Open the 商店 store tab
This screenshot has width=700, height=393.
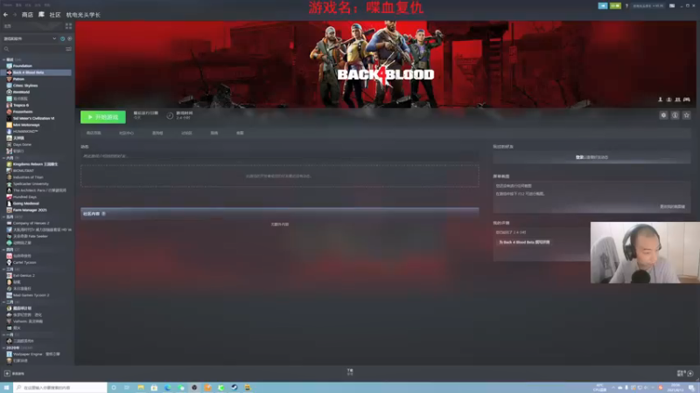pos(27,15)
